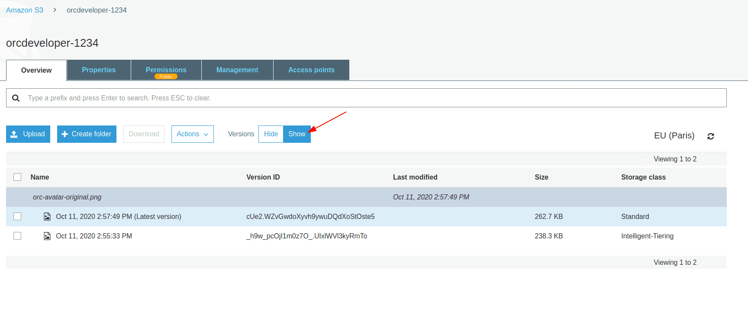Click orcdeveloper-1234 in the breadcrumb
This screenshot has height=315, width=748.
[97, 10]
